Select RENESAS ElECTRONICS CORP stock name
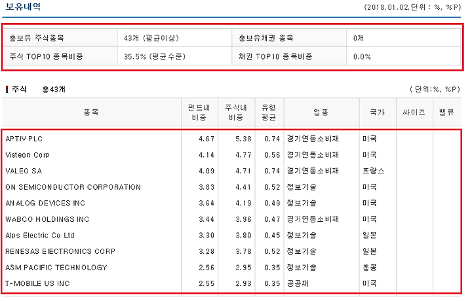Screen dimensions: 472x301 pos(60,251)
